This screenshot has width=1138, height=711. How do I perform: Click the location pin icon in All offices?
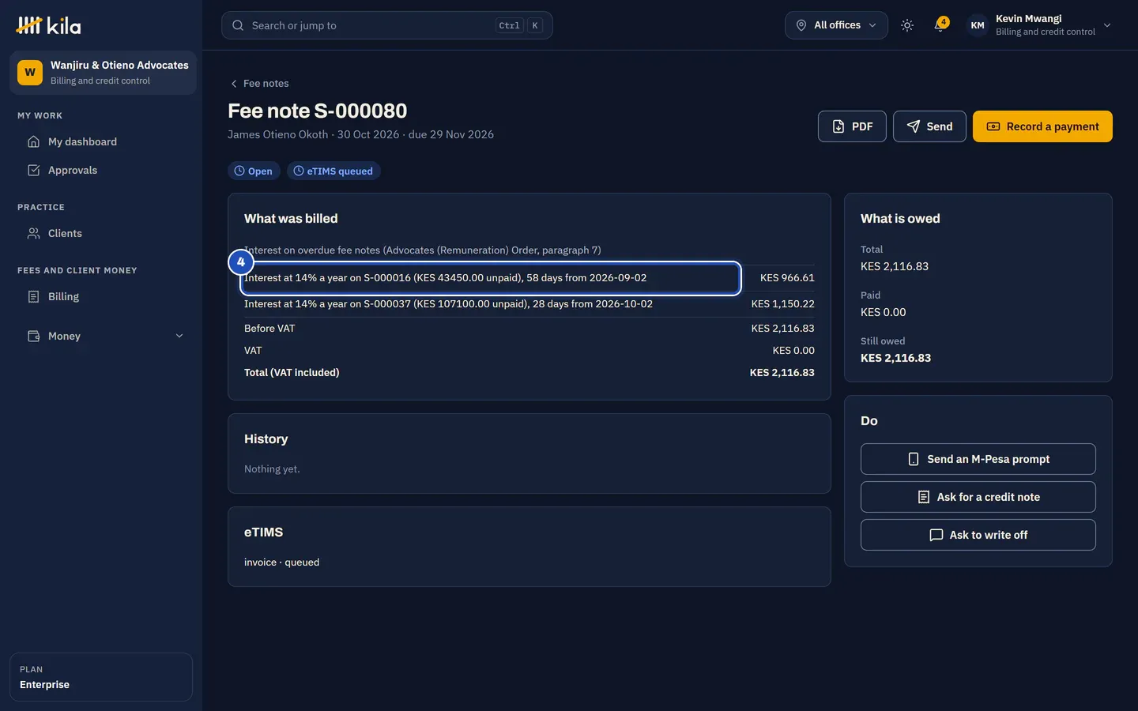[x=801, y=25]
